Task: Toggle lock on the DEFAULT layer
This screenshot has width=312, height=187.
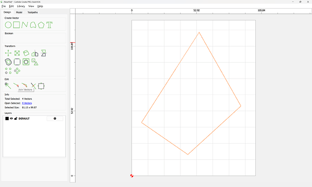Action: click(x=16, y=118)
